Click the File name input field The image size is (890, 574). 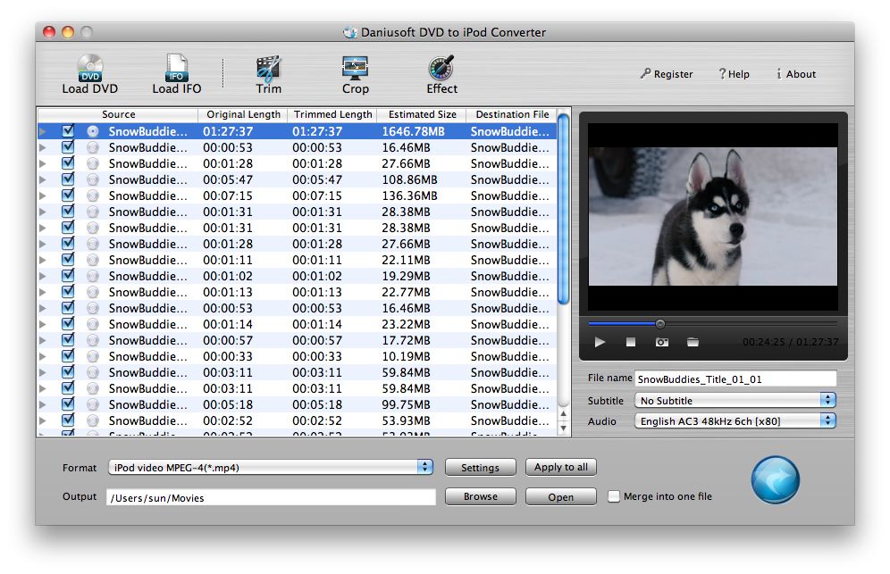(x=735, y=379)
